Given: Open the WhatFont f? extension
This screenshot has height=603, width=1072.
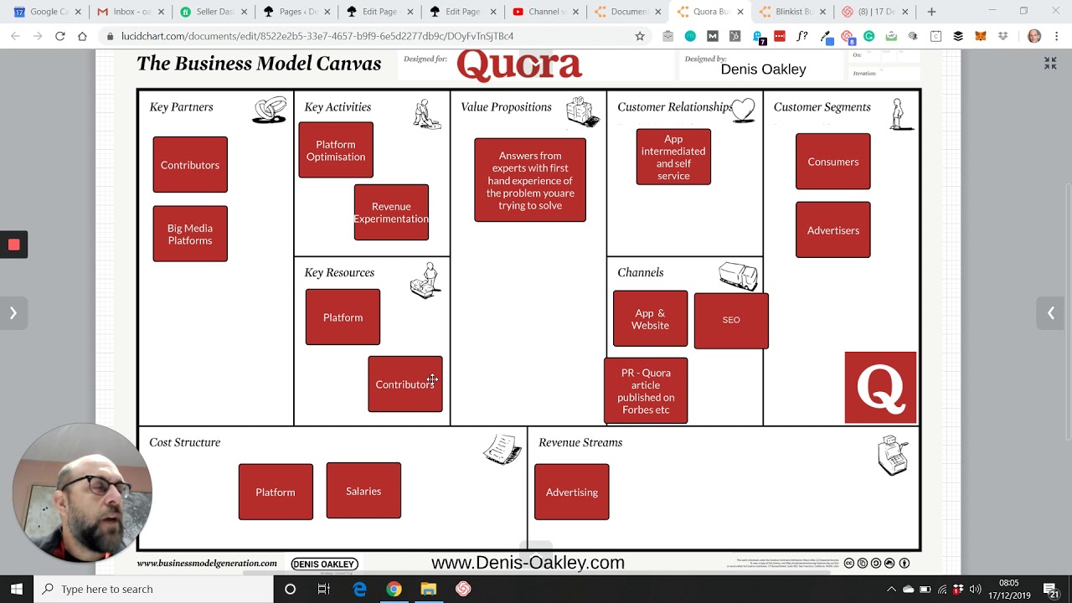Looking at the screenshot, I should pos(801,36).
